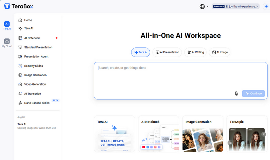Open the AI Notebook feature card
270x160 pixels.
158,134
